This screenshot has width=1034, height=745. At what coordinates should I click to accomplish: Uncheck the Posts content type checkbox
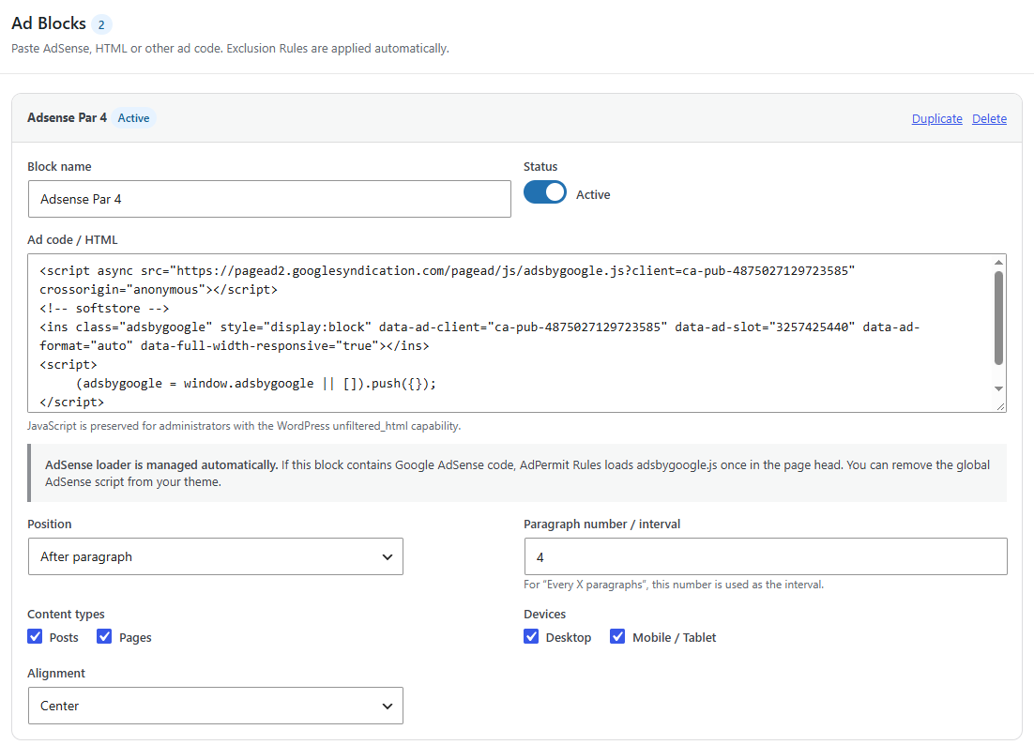pyautogui.click(x=35, y=636)
